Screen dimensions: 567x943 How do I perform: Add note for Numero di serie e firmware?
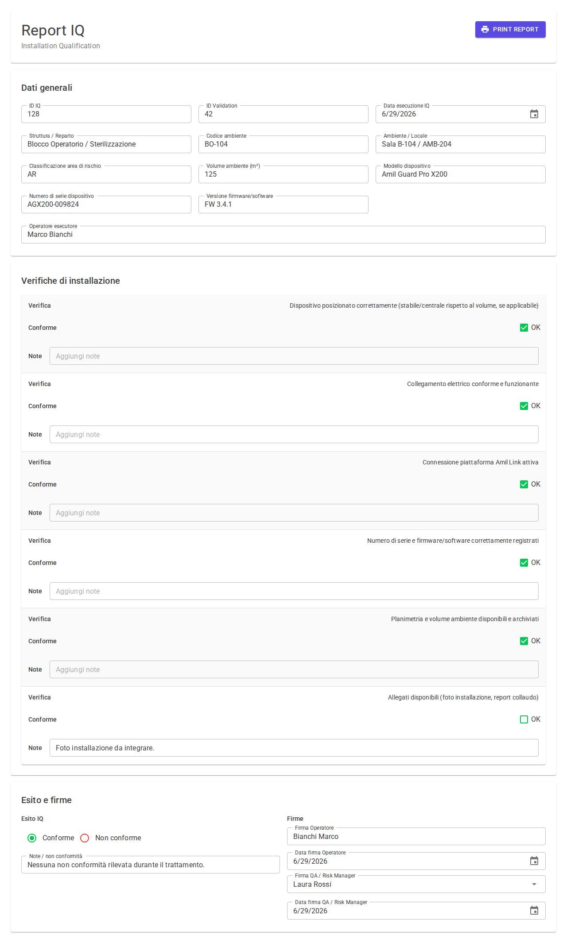[294, 591]
